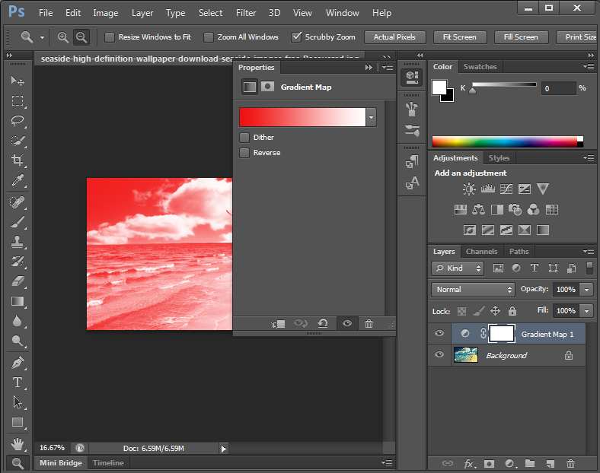
Task: Enable the Dither checkbox
Action: (244, 138)
